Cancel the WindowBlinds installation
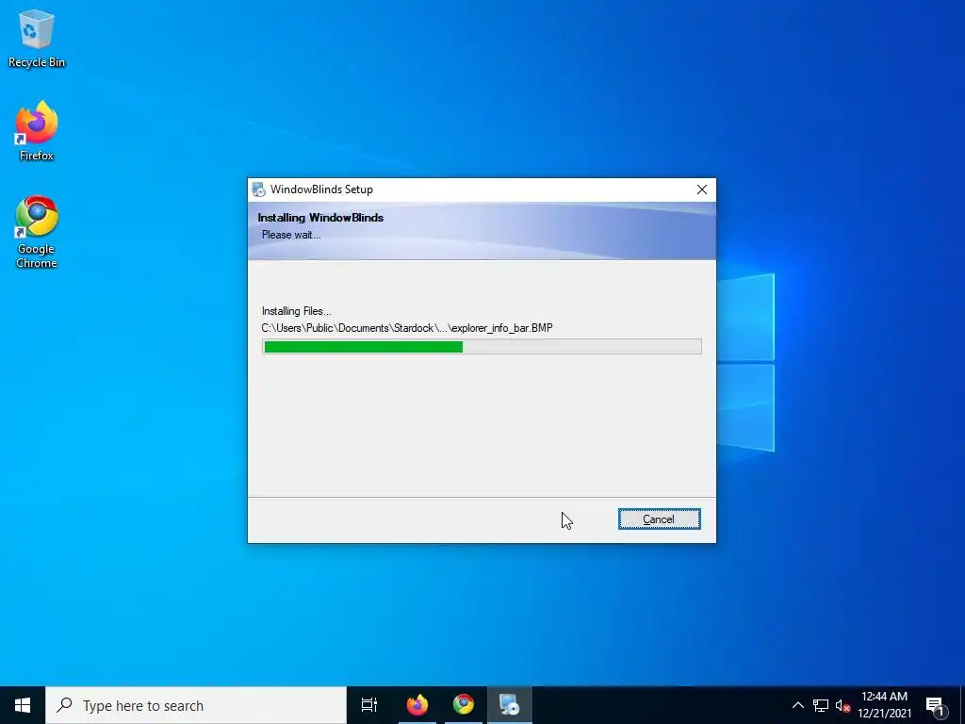965x724 pixels. pyautogui.click(x=659, y=519)
